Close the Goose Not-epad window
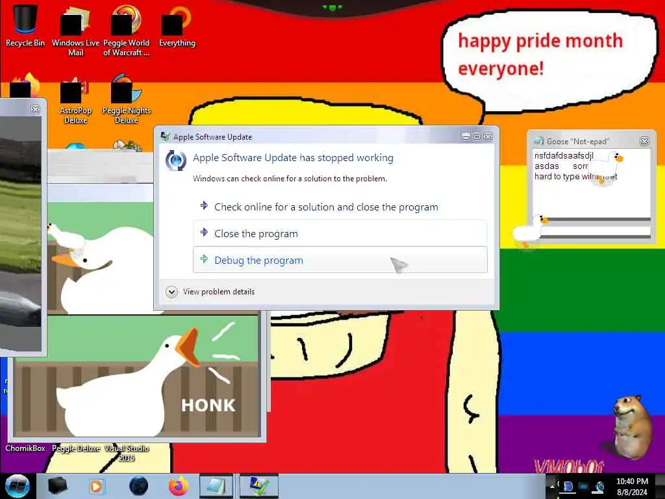This screenshot has height=499, width=665. [644, 141]
